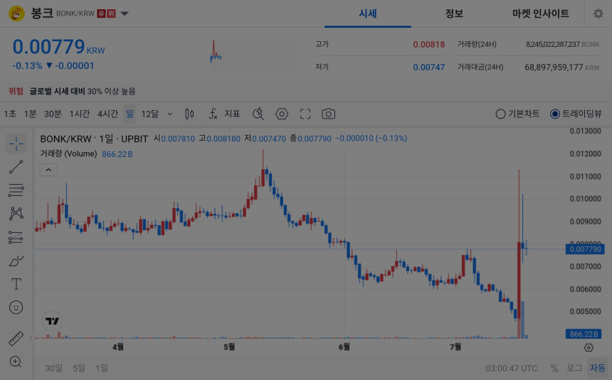Select the 1초 interval
612x380 pixels.
[10, 114]
